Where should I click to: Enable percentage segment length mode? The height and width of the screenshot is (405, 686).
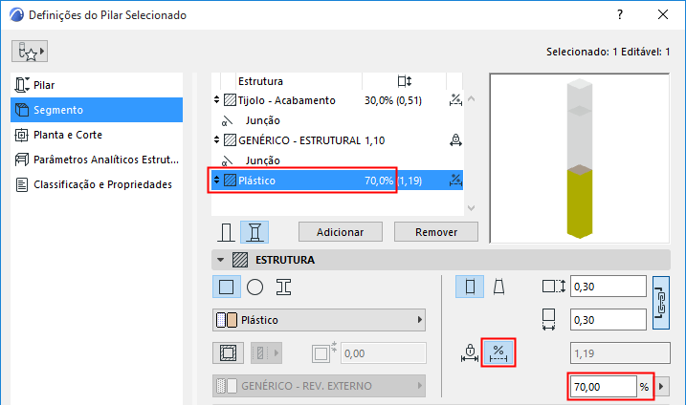point(498,352)
